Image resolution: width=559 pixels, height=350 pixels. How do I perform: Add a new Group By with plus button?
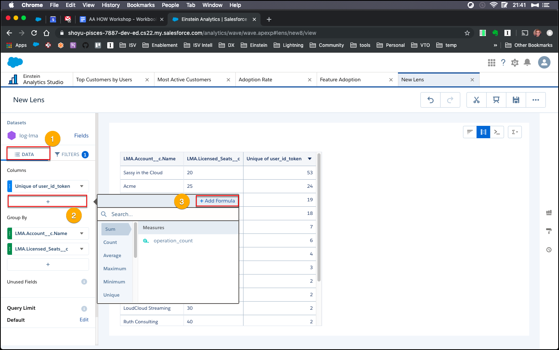point(48,264)
